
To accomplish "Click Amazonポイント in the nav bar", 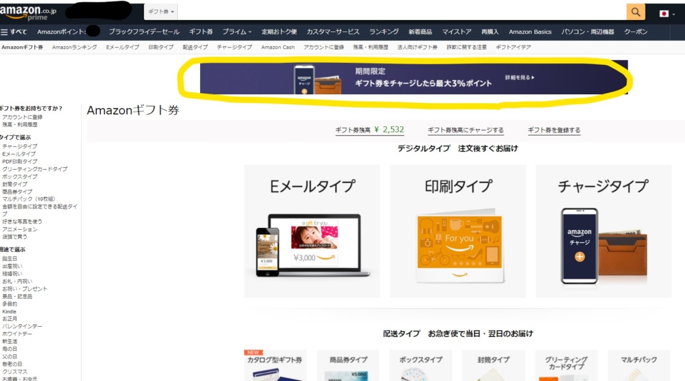I will (x=61, y=32).
